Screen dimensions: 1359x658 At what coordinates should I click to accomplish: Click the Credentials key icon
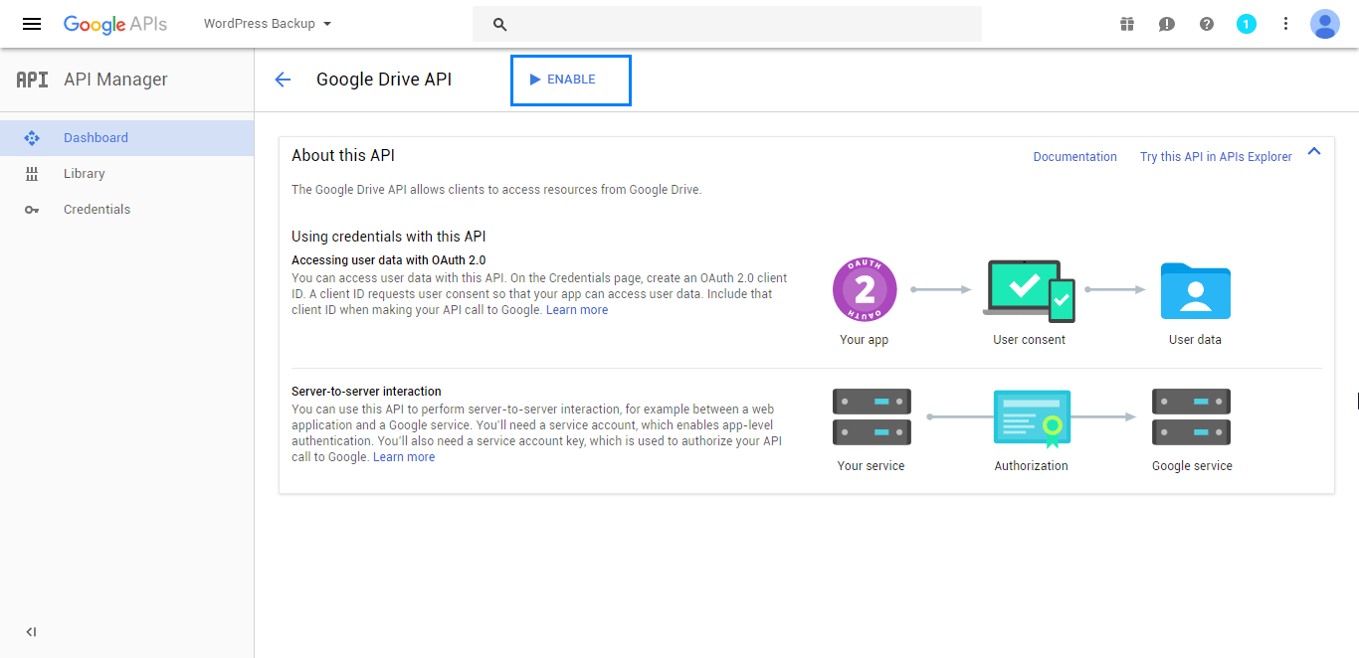click(x=32, y=210)
